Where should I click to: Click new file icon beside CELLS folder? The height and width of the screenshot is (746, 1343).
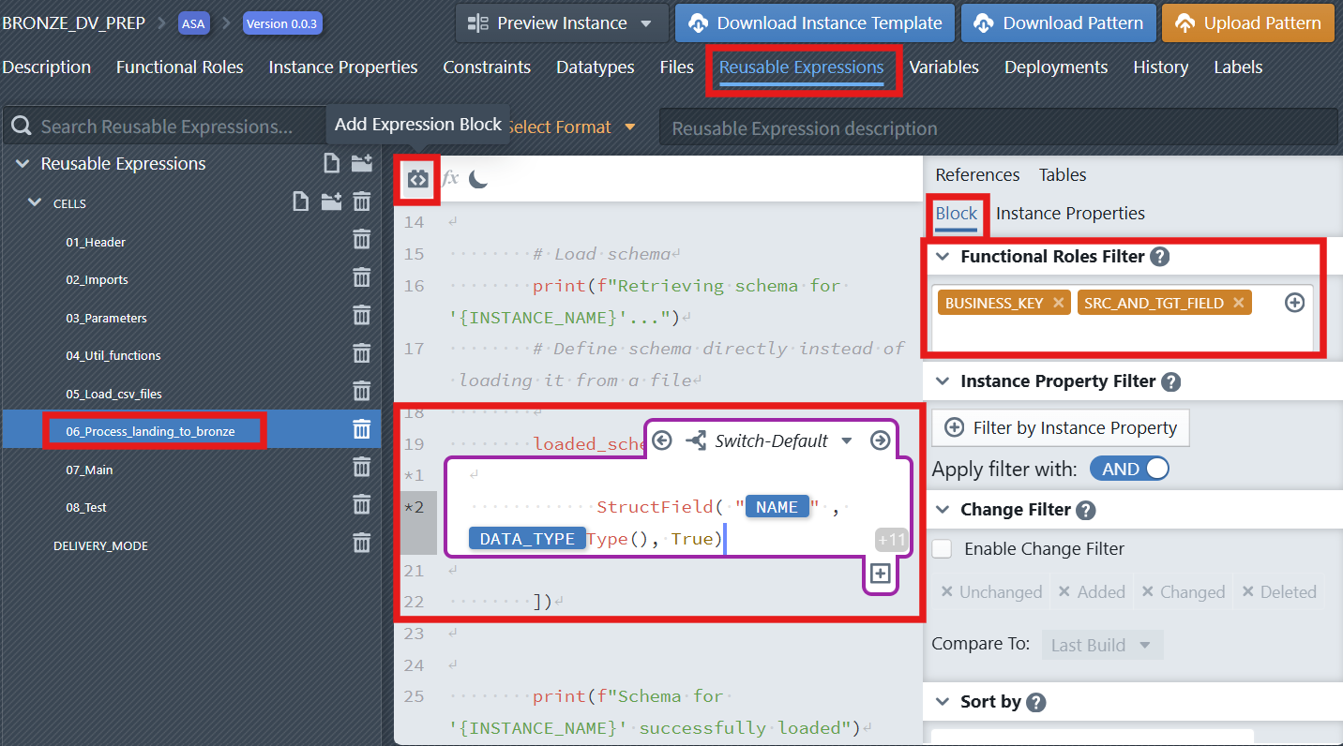coord(300,201)
